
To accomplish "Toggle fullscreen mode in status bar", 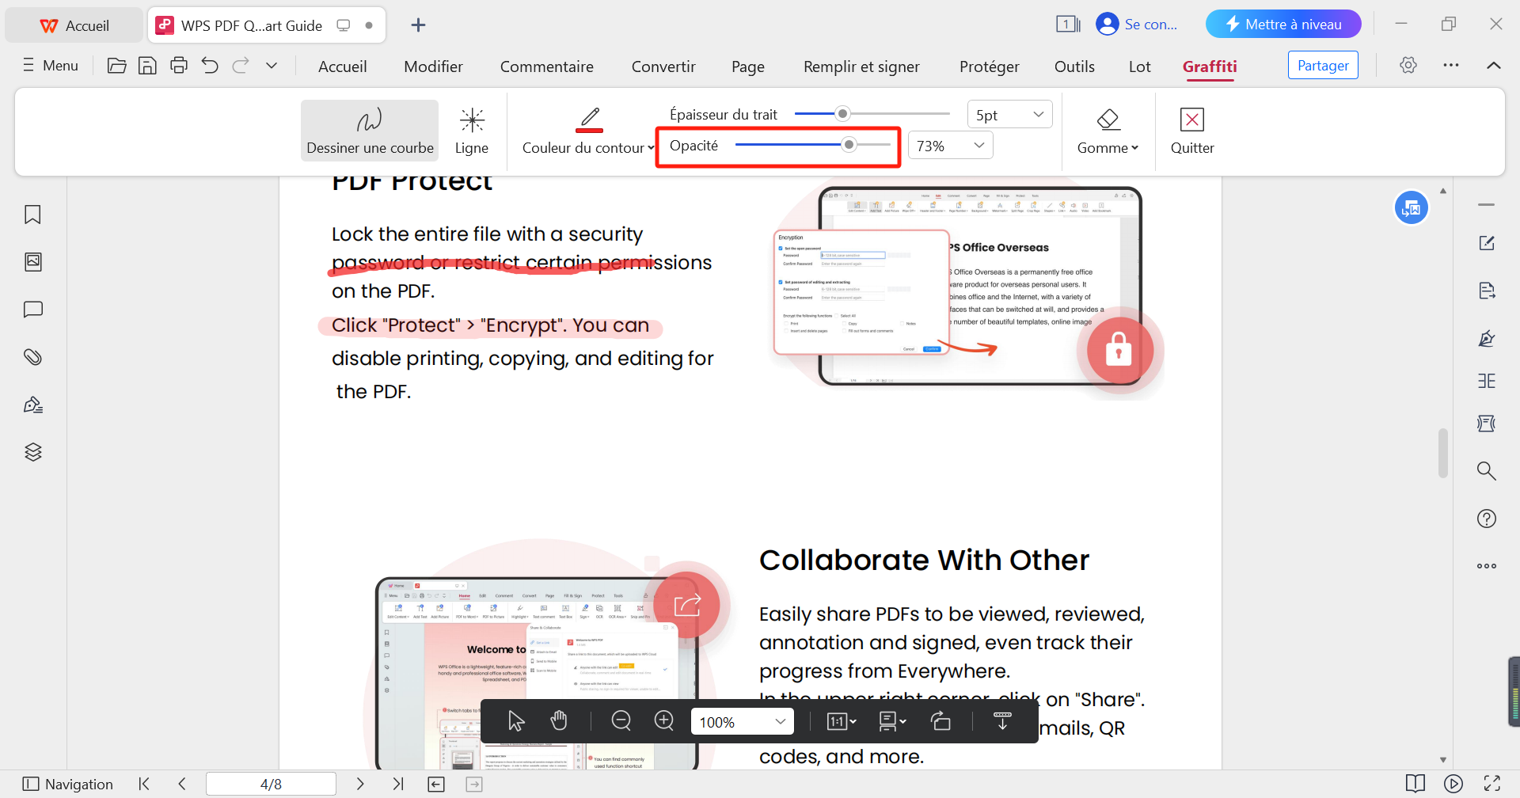I will click(x=1492, y=784).
